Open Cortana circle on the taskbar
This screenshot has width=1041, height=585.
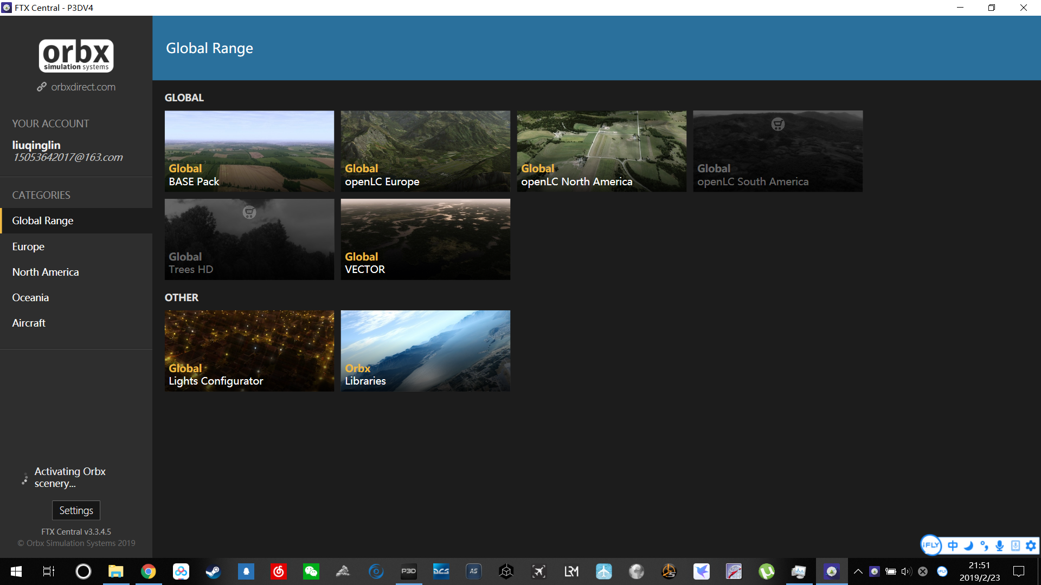(x=83, y=571)
